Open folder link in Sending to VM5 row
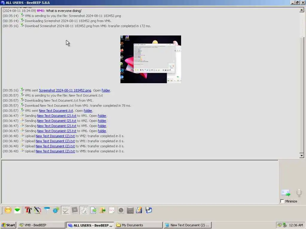This screenshot has width=306, height=229. 102,126
